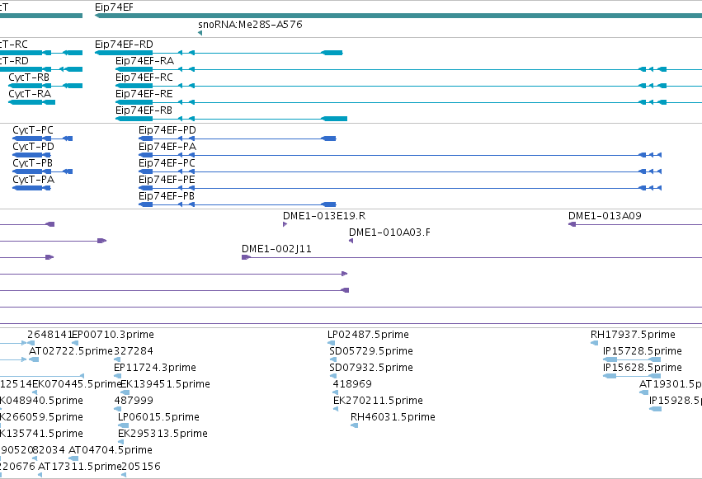This screenshot has height=479, width=702.
Task: Open protein Eip74EF-PA label
Action: (x=167, y=147)
